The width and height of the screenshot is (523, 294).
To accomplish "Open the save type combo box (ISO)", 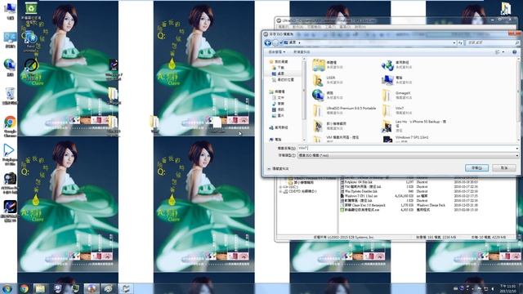I will coord(409,155).
